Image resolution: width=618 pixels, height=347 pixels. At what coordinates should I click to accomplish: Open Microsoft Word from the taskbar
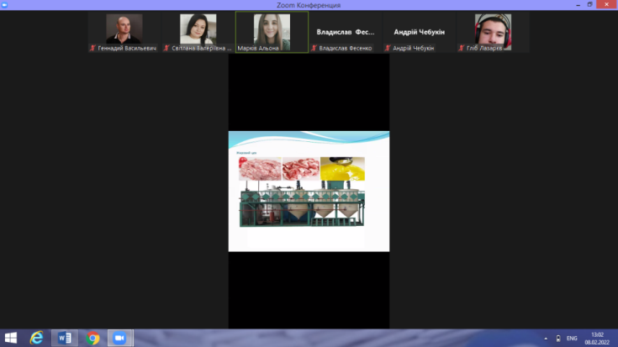(65, 338)
